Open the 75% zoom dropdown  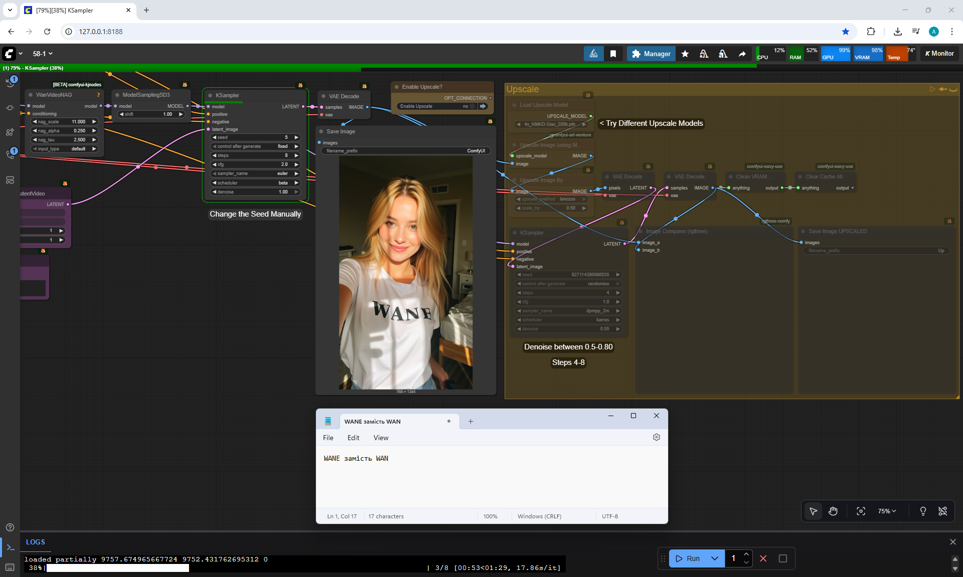pos(886,511)
